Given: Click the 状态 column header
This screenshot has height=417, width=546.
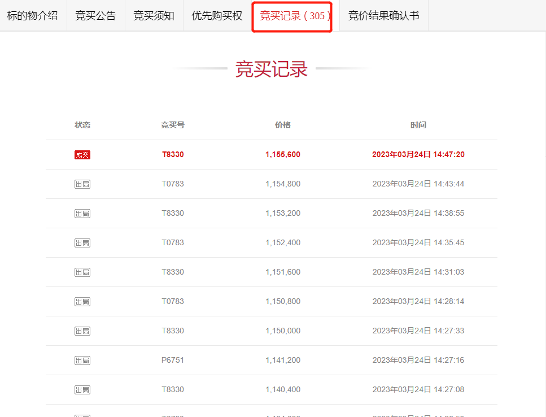Looking at the screenshot, I should tap(82, 125).
